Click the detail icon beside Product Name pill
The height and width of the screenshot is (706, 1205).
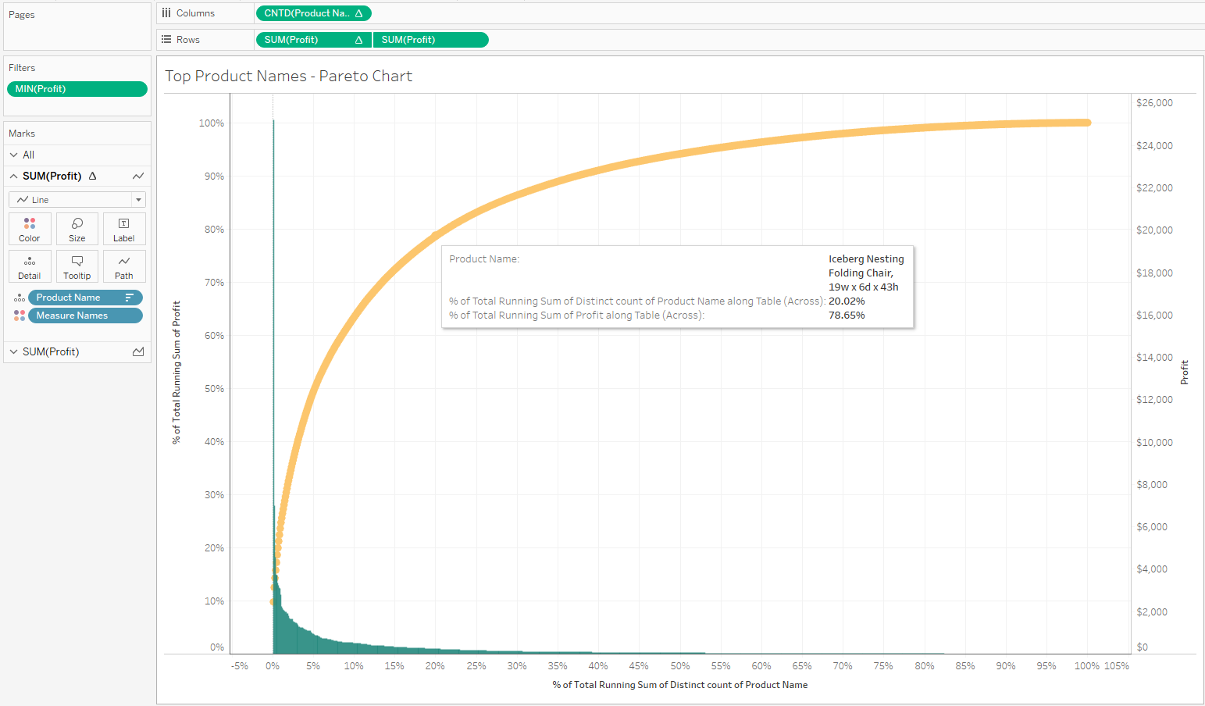pos(20,298)
